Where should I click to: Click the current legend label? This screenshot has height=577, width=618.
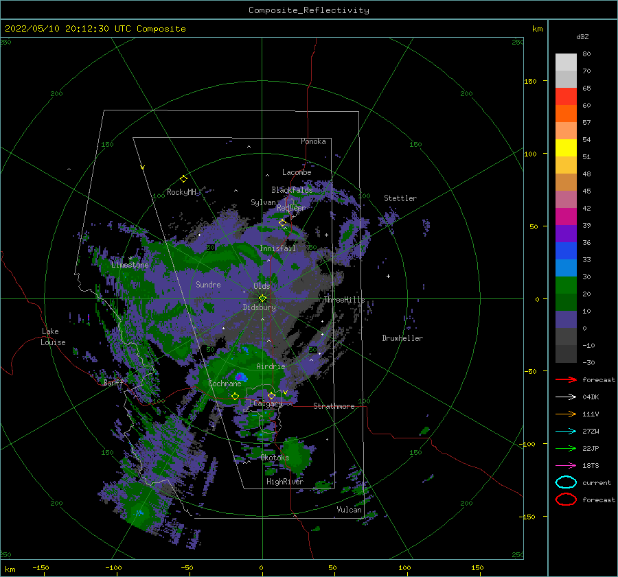click(x=597, y=482)
